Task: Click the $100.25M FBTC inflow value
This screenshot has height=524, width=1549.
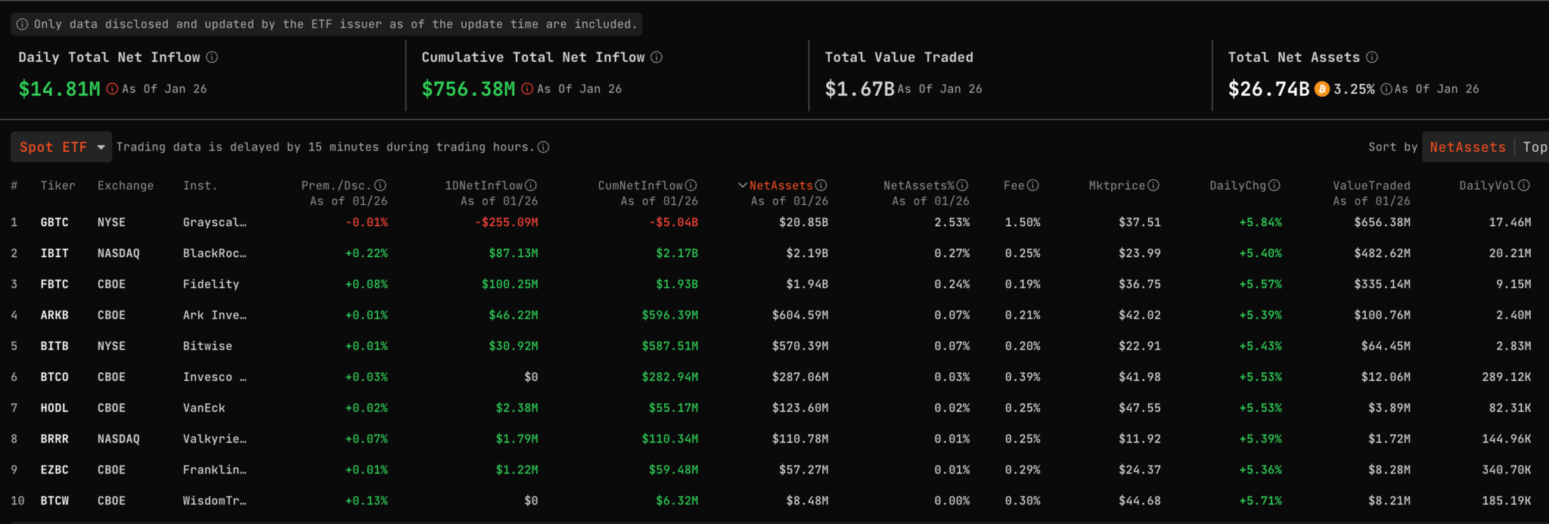Action: tap(510, 284)
